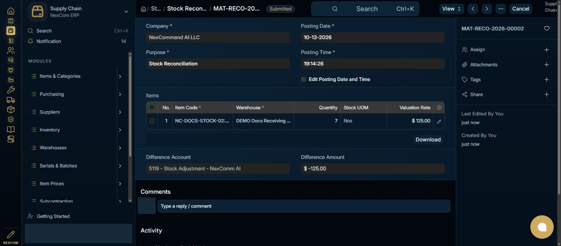Click the Stock Recon… breadcrumb

(x=187, y=9)
